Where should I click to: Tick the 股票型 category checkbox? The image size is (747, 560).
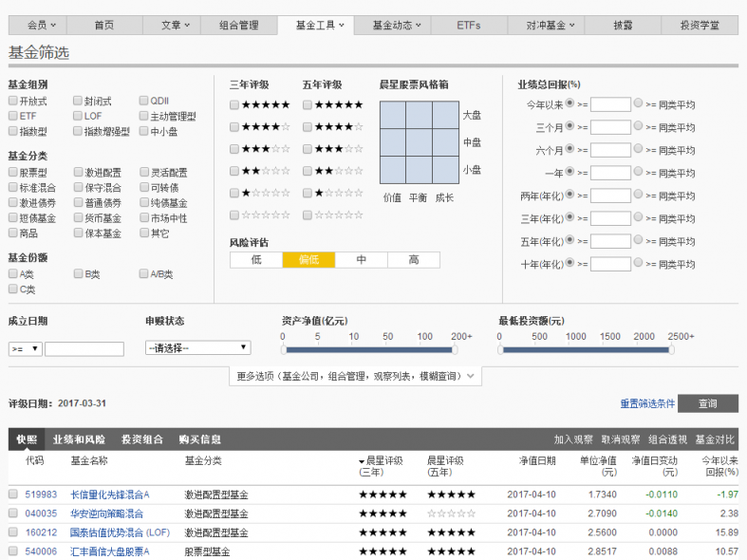pos(13,172)
